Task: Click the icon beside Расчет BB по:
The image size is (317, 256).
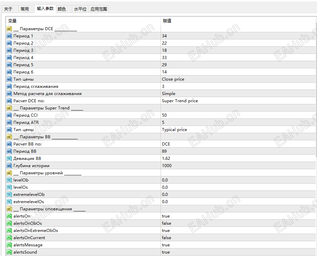Action: click(x=9, y=144)
